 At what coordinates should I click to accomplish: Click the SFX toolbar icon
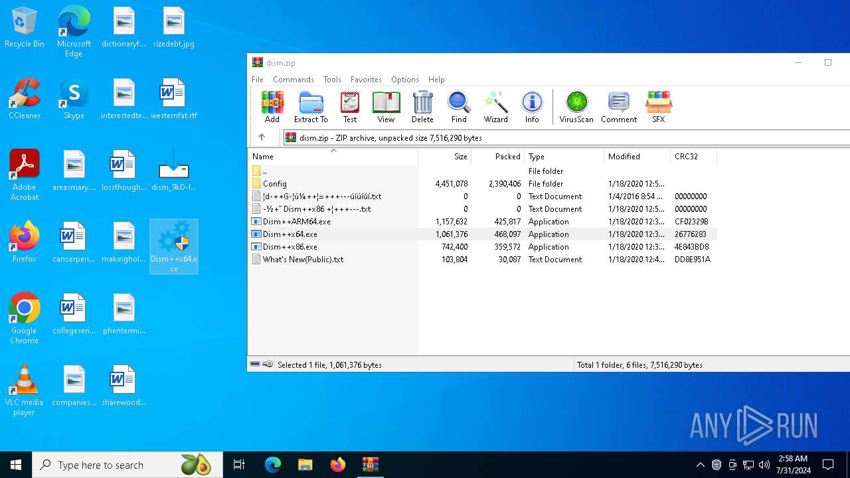click(x=659, y=107)
